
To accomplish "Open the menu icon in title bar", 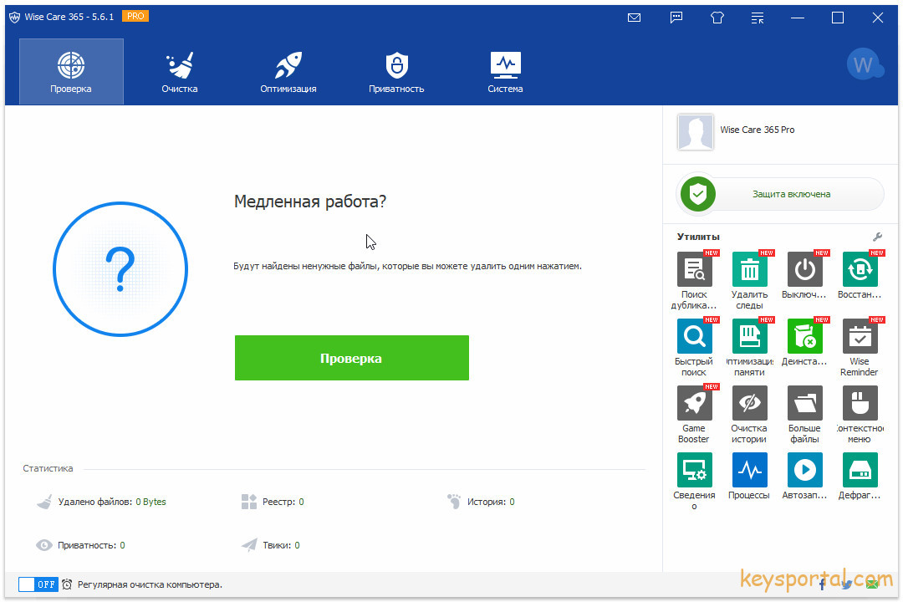I will (758, 18).
